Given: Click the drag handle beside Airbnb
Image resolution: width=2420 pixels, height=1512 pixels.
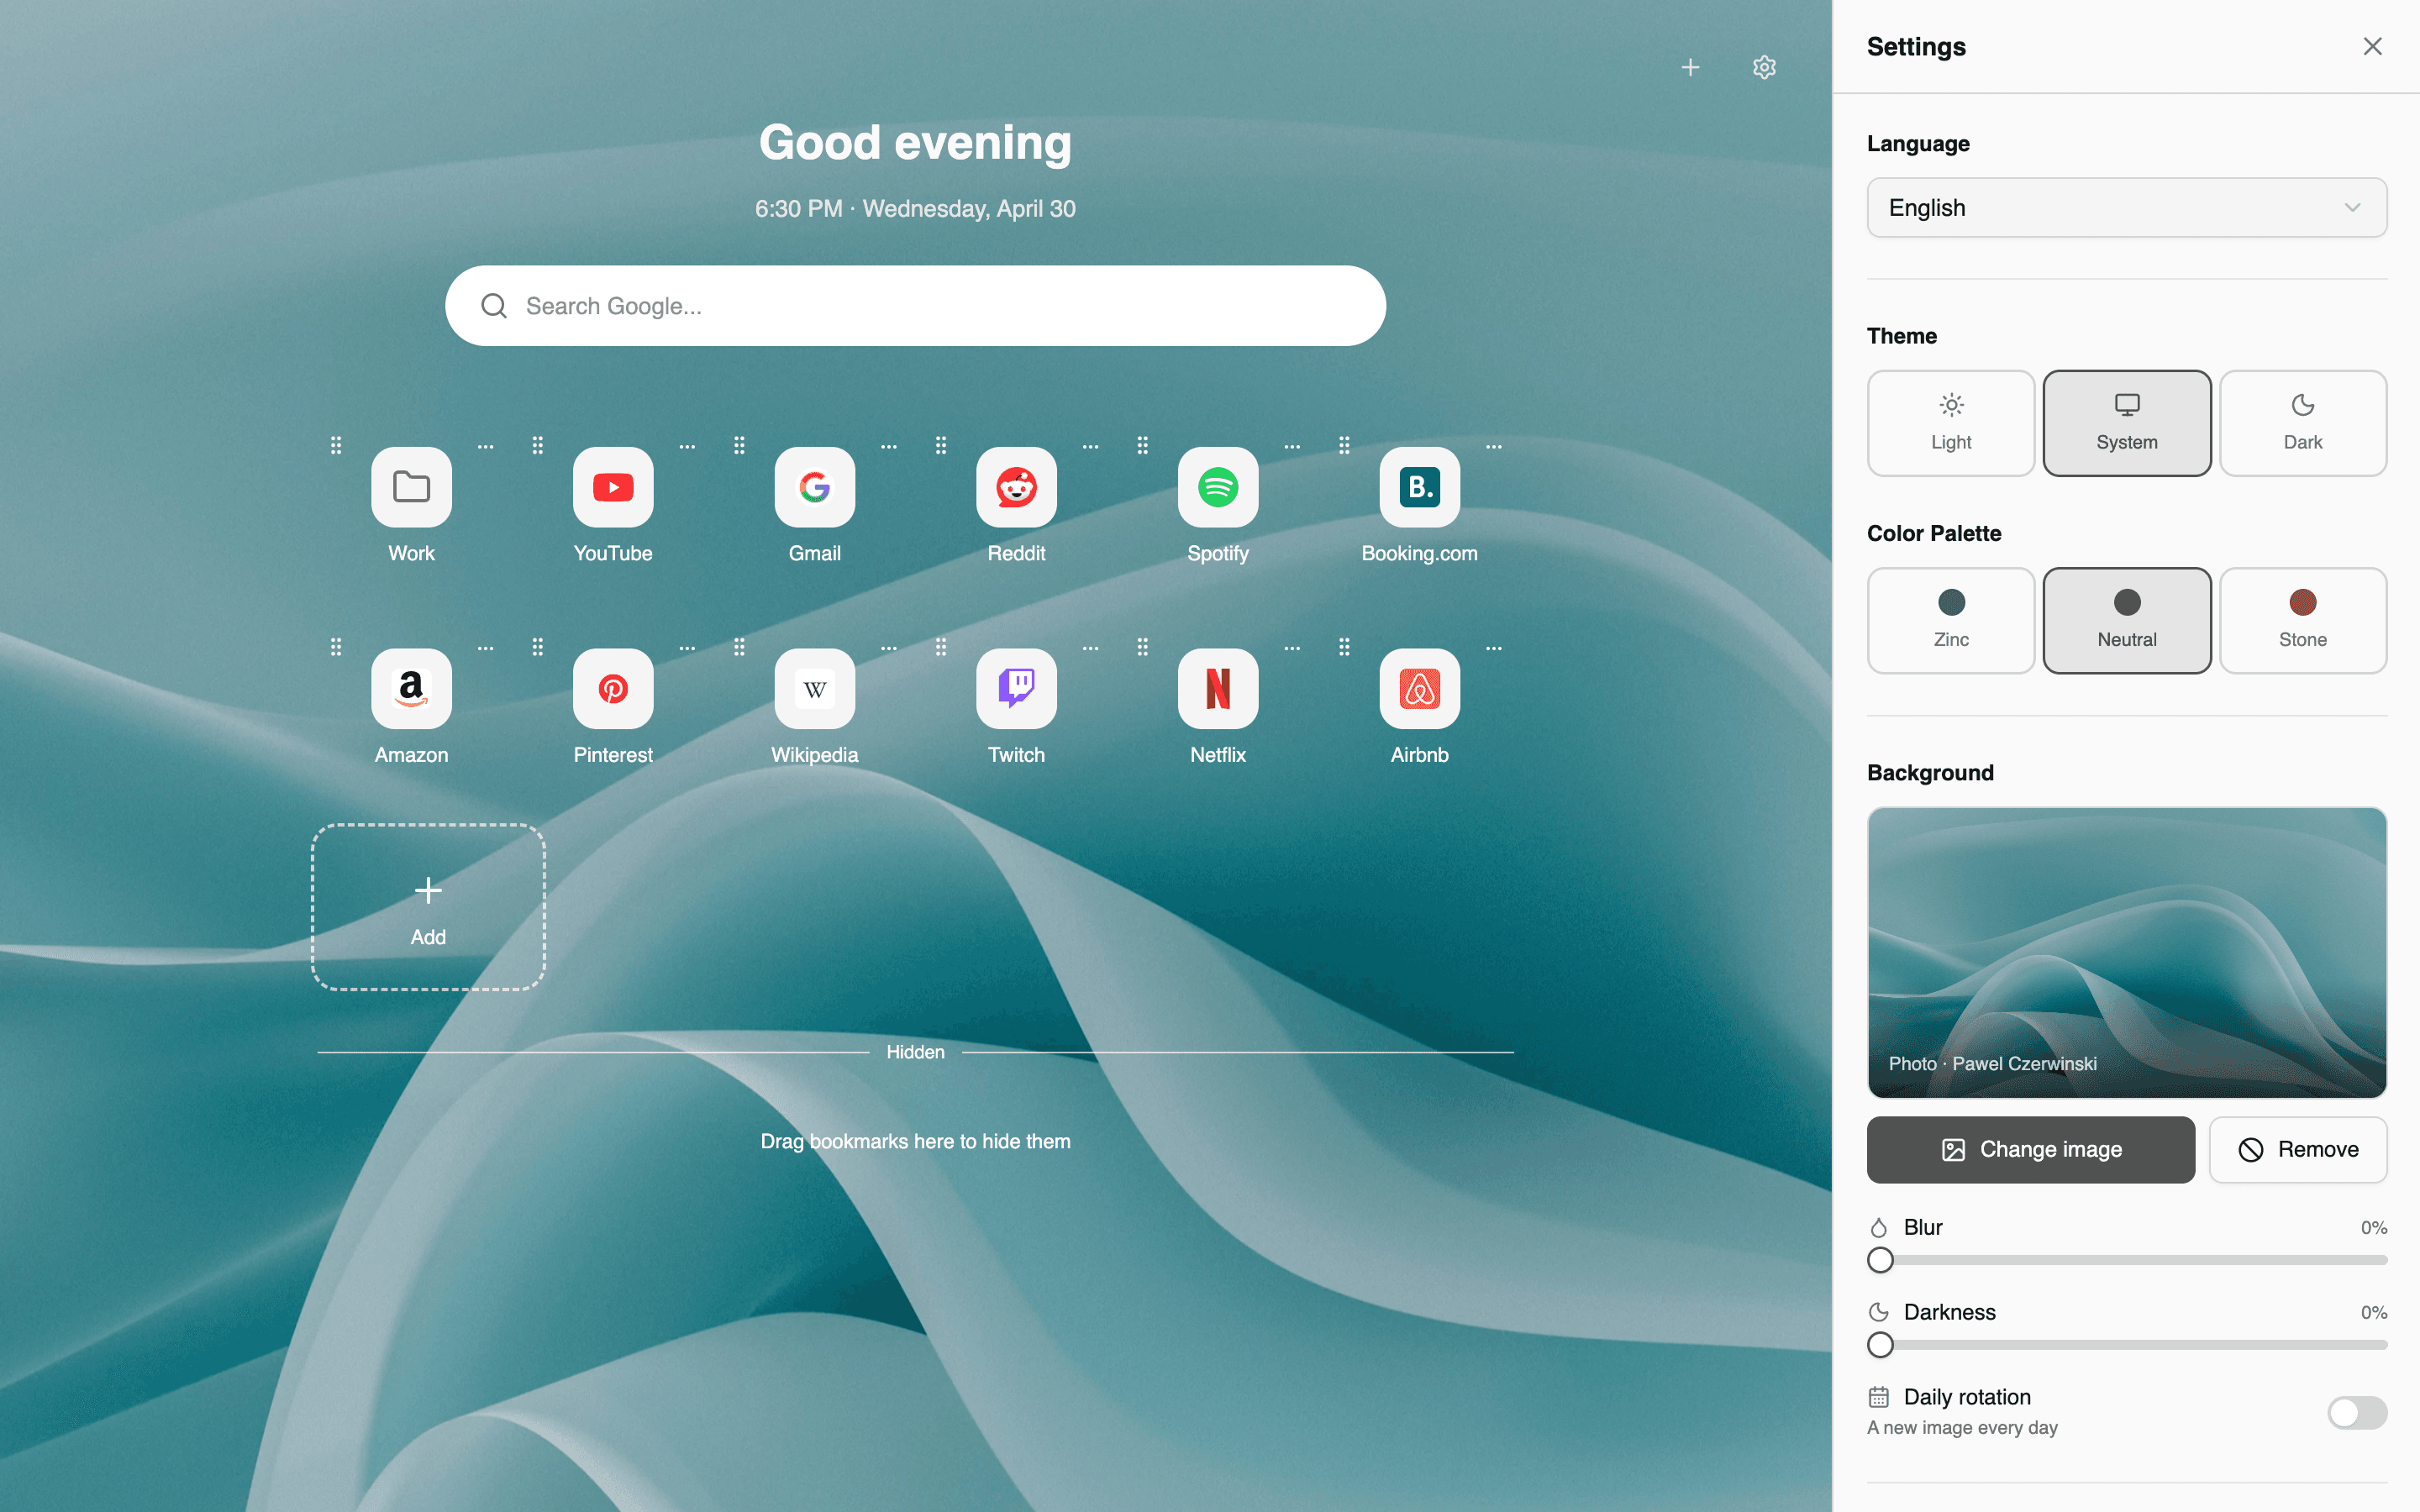Looking at the screenshot, I should tap(1344, 647).
